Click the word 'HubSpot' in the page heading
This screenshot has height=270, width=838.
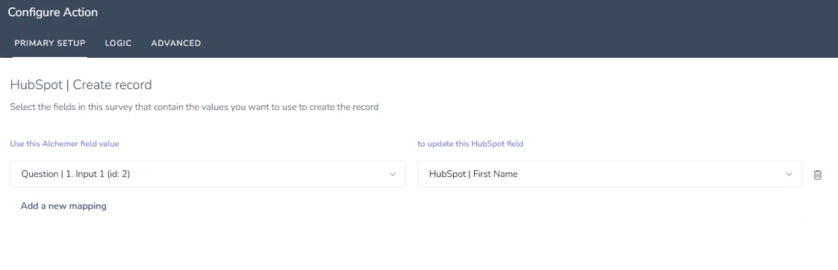click(36, 85)
